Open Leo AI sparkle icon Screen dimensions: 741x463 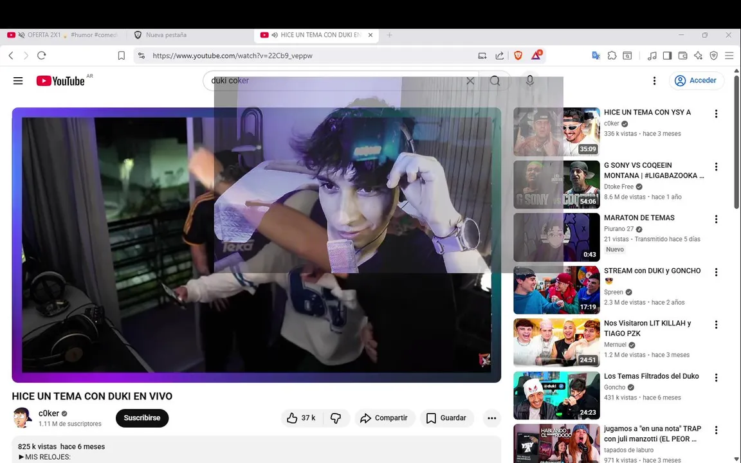pyautogui.click(x=698, y=56)
